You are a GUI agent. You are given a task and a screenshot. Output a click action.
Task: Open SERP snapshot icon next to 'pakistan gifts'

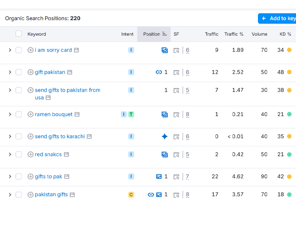click(72, 195)
